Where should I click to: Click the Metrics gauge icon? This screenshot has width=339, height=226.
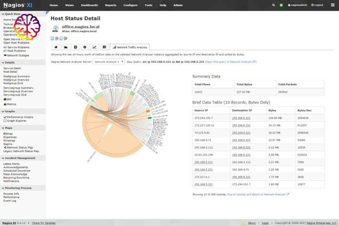5,104
